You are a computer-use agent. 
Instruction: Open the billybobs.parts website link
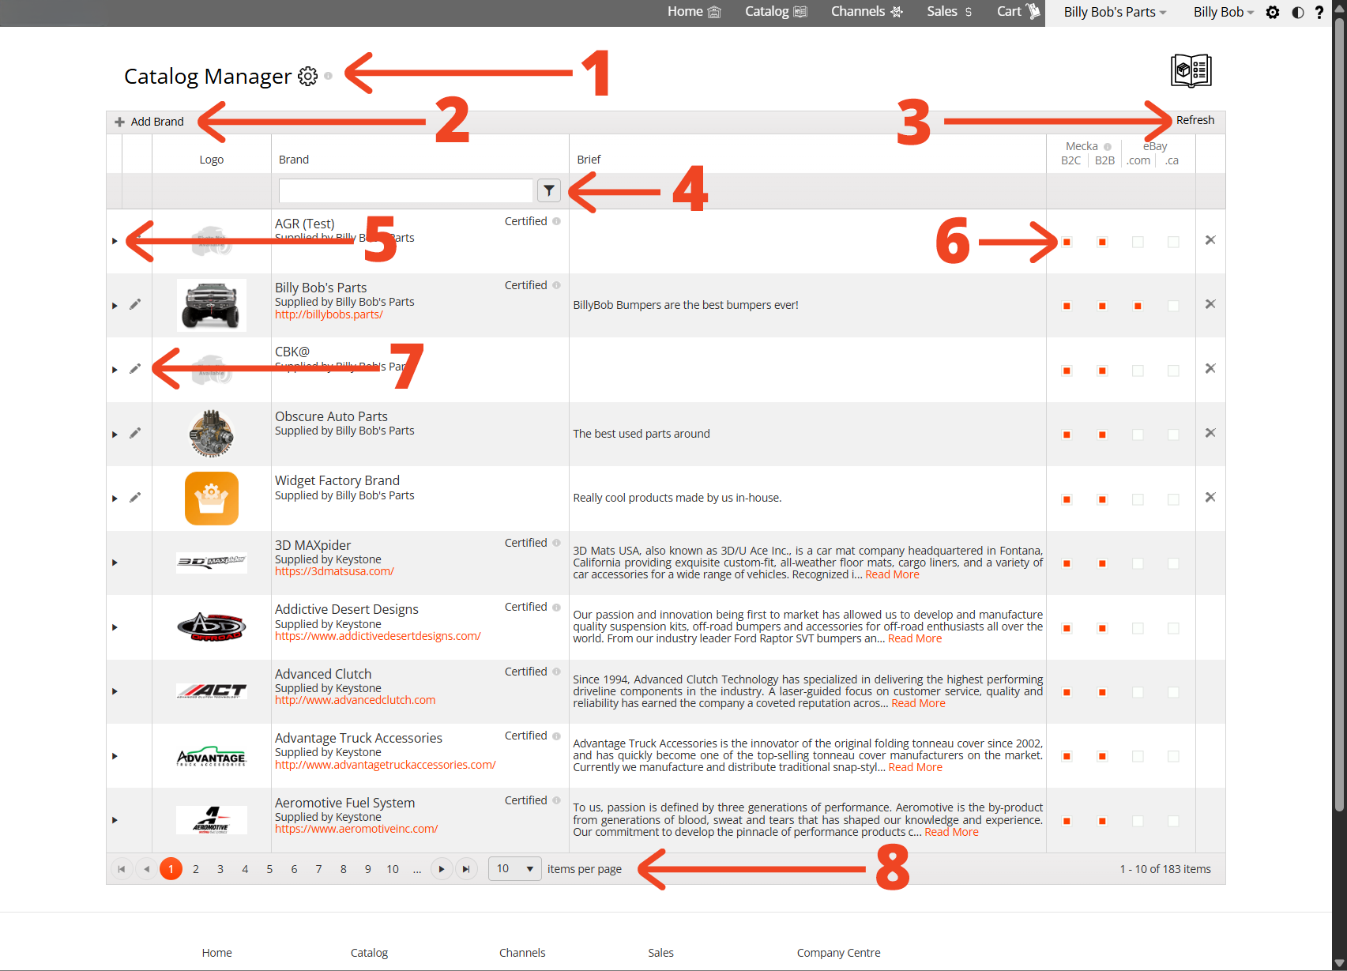tap(329, 314)
